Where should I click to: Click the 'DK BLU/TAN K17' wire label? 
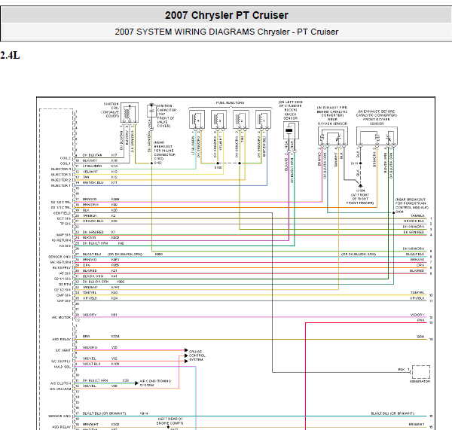(100, 155)
